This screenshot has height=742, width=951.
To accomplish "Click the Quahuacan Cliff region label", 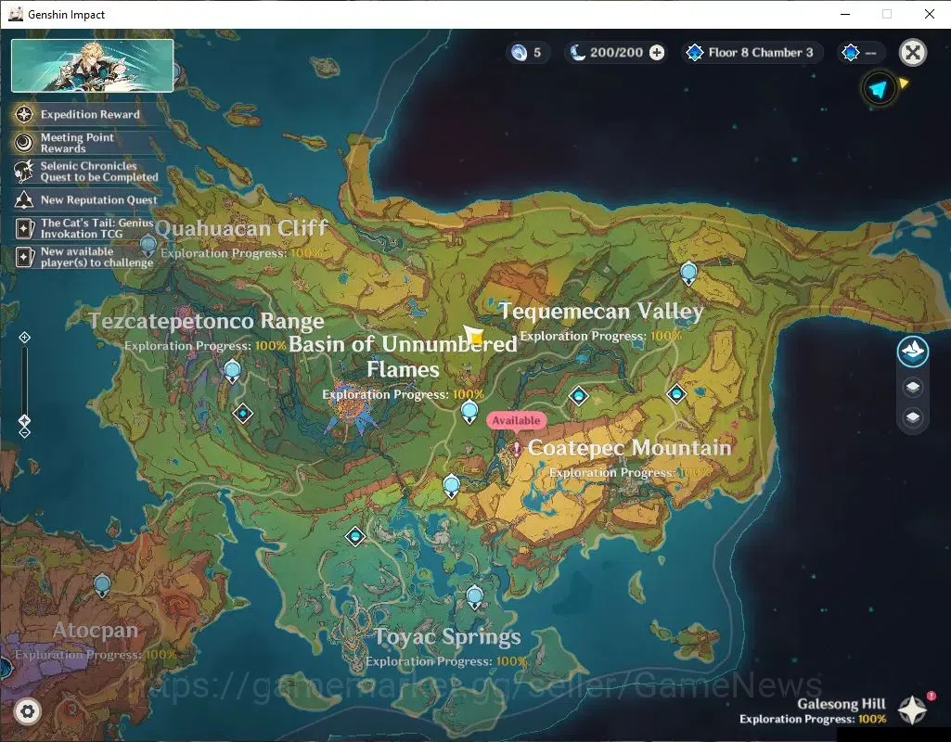I will [241, 228].
